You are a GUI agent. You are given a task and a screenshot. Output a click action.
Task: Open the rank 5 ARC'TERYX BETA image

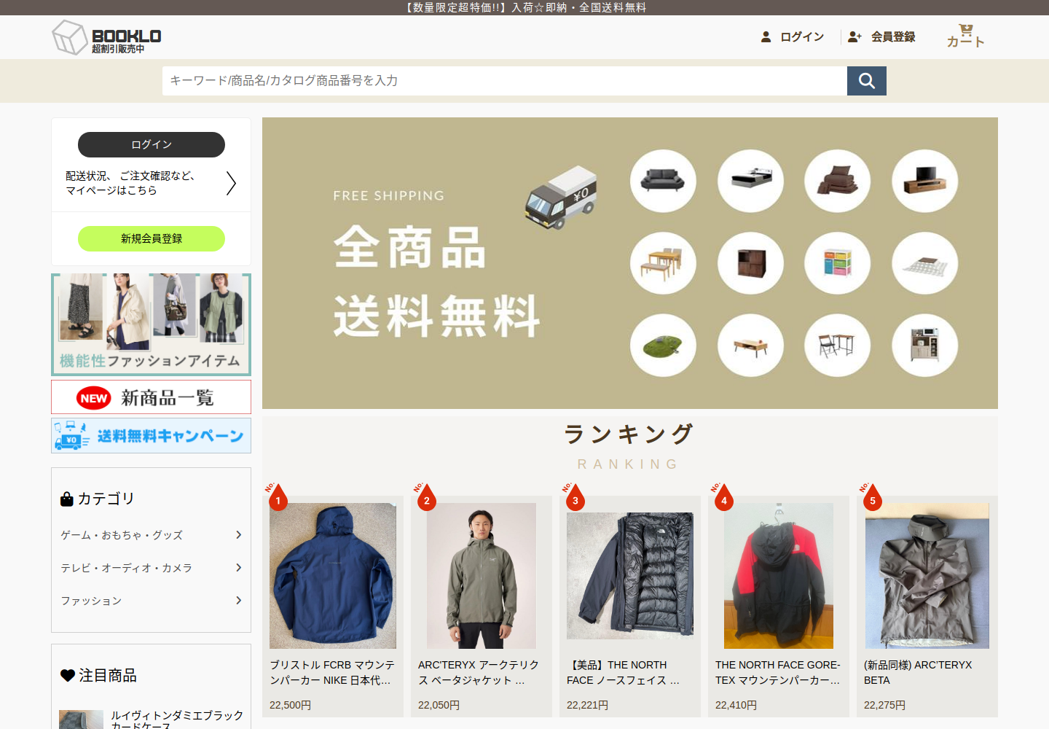click(927, 576)
